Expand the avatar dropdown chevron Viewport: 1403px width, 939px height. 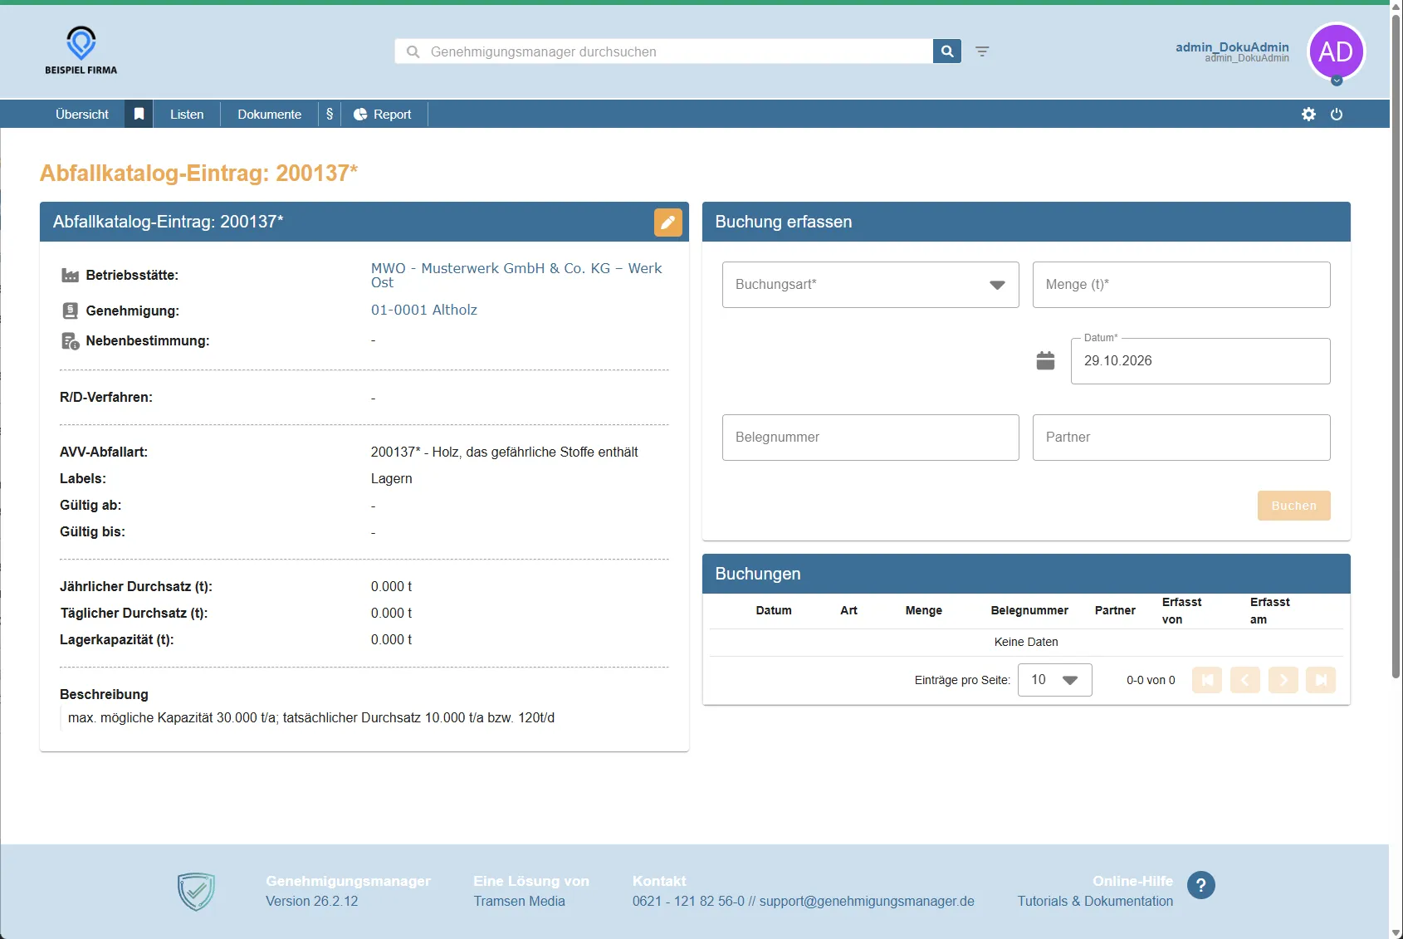(1337, 81)
